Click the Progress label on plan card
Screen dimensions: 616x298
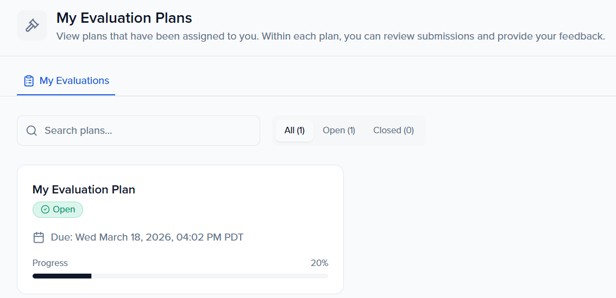coord(50,263)
